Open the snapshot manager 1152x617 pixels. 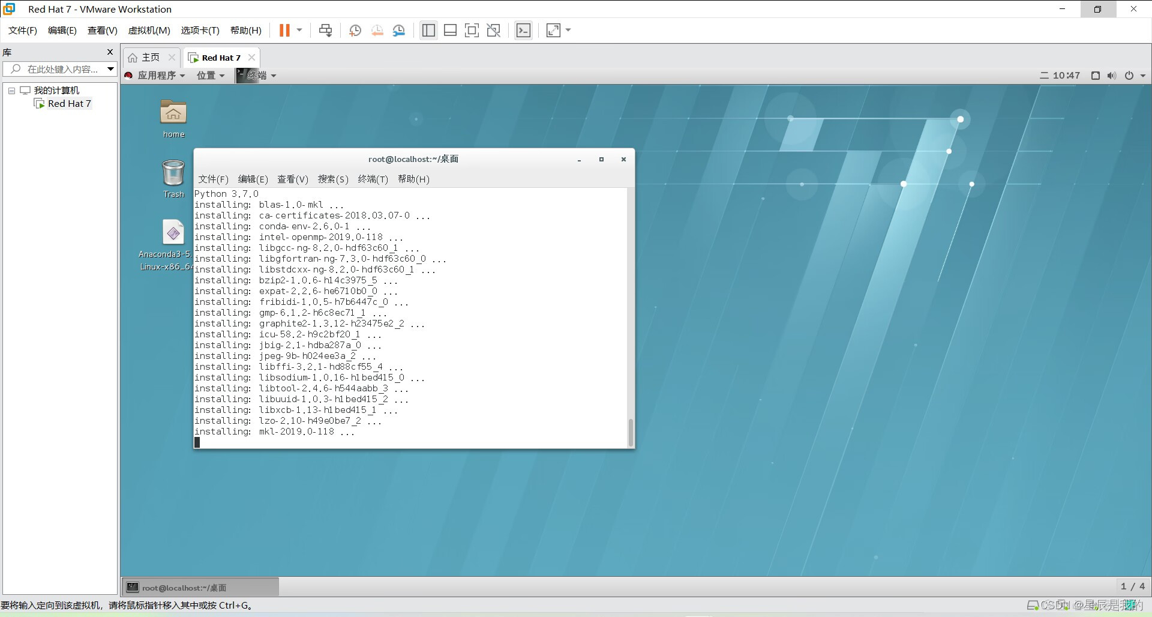pyautogui.click(x=399, y=31)
